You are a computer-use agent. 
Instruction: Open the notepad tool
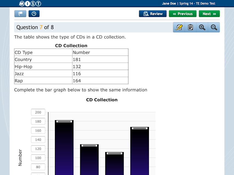click(190, 27)
